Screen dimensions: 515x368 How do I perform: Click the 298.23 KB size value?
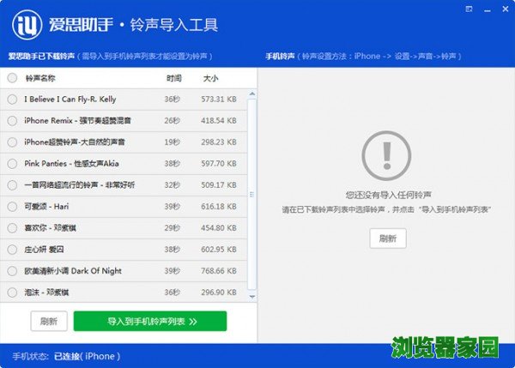[219, 142]
